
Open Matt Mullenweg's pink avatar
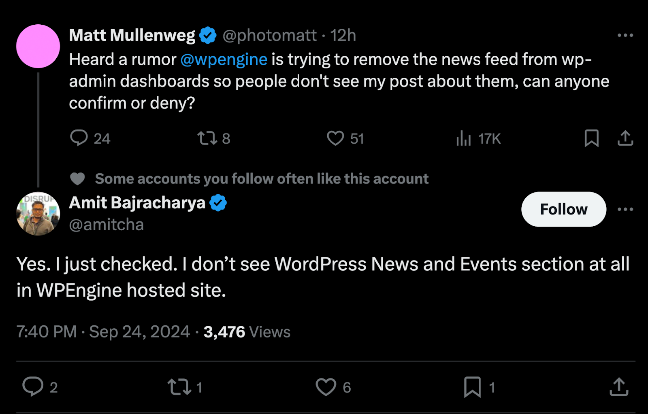click(38, 46)
